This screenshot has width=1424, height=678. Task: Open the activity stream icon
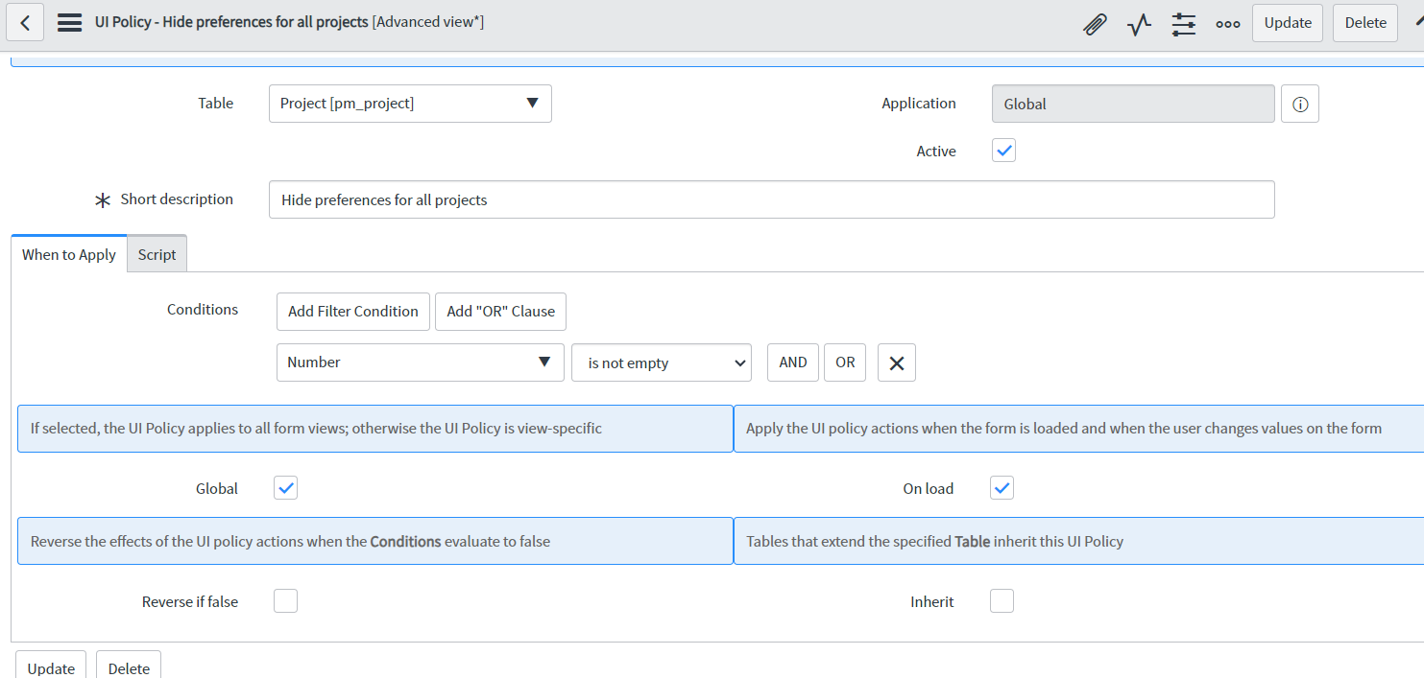tap(1139, 23)
